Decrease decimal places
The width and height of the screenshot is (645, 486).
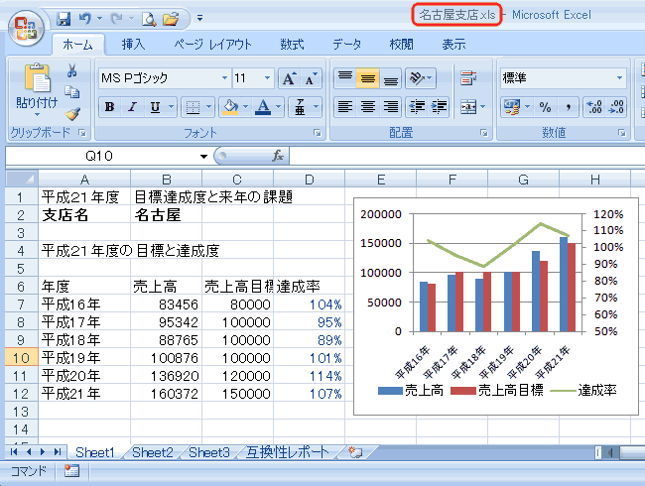[616, 108]
